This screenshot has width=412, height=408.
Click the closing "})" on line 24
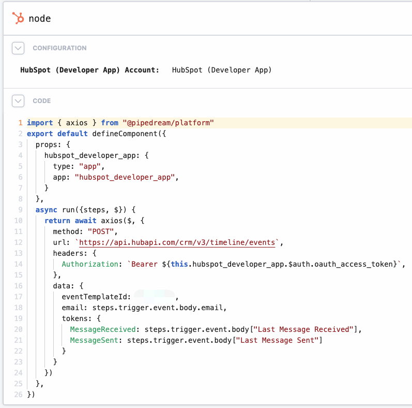[x=49, y=373]
